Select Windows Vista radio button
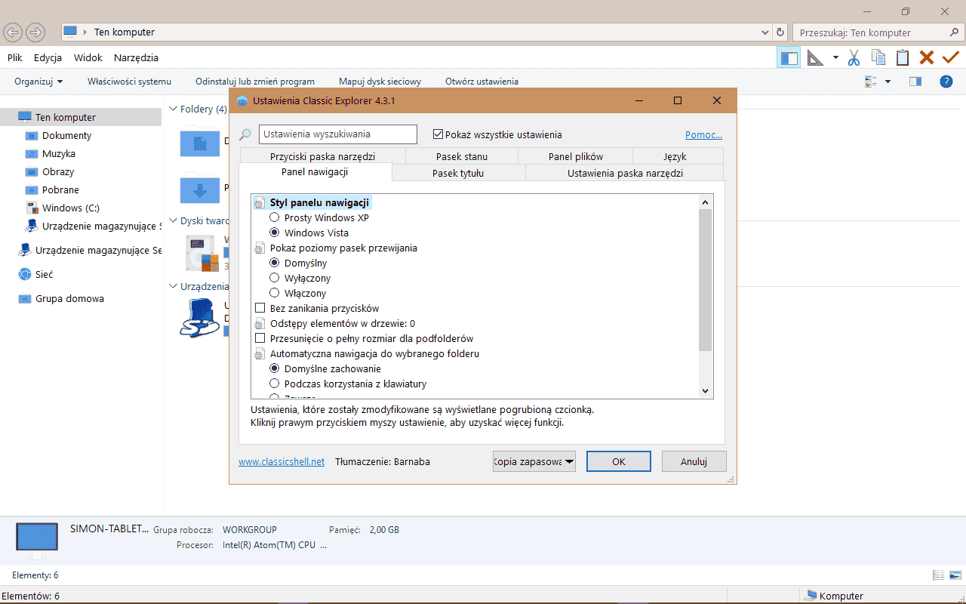Screen dimensions: 966x604 tap(275, 233)
